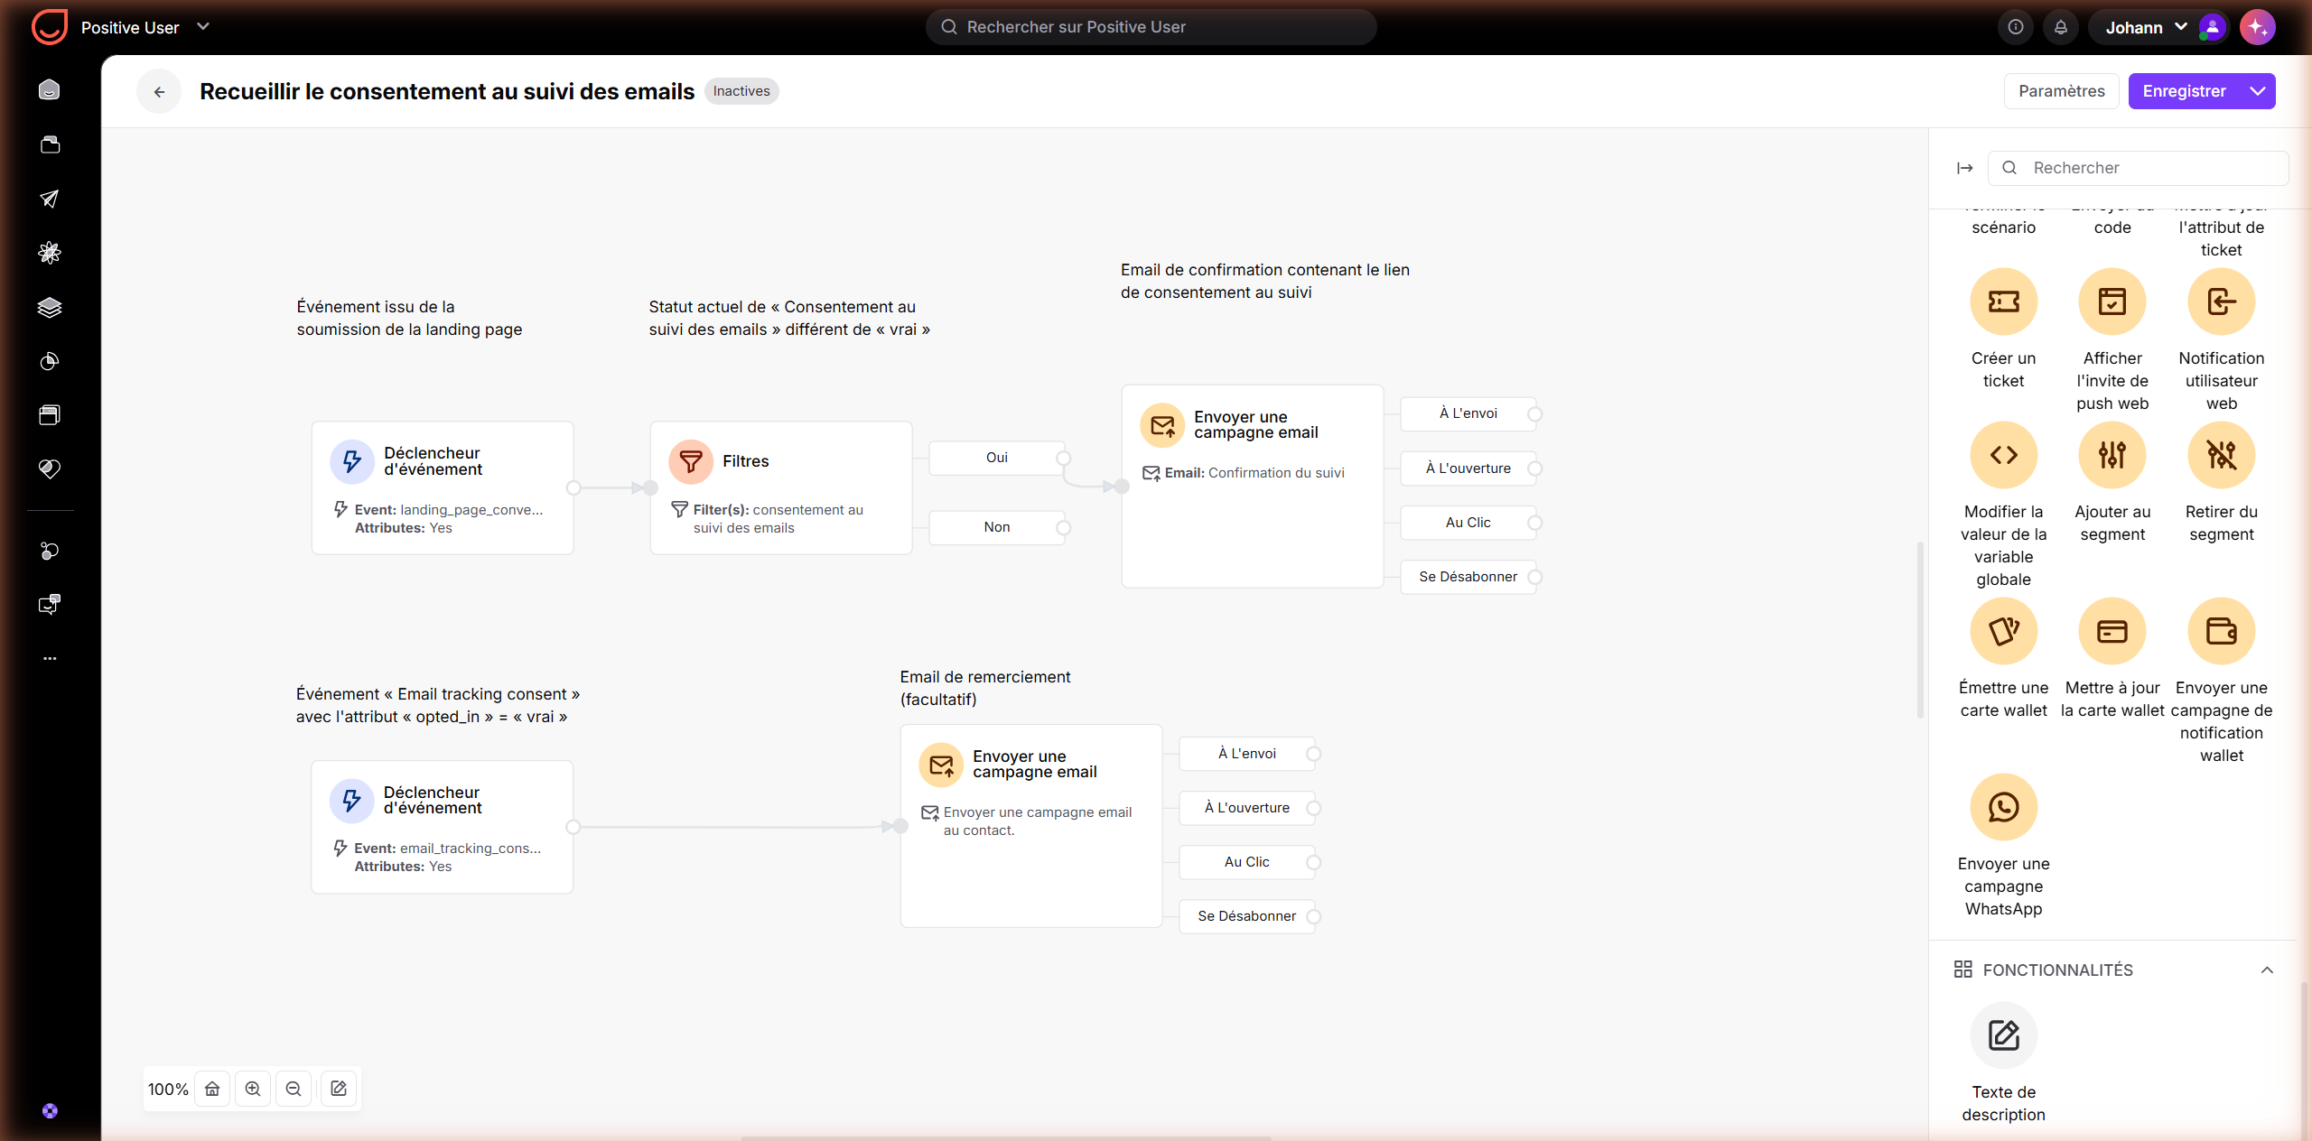
Task: Open the home sidebar icon
Action: [x=50, y=90]
